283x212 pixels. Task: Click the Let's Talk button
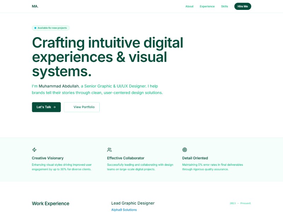[x=46, y=107]
